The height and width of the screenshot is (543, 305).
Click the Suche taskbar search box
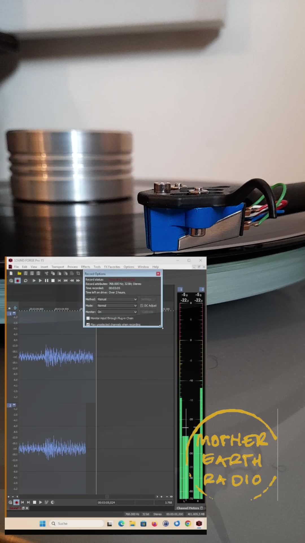pos(76,524)
